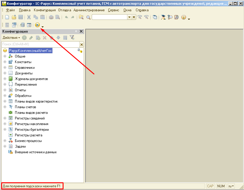Open the Сервис menu
244x190 pixels.
pyautogui.click(x=114, y=10)
